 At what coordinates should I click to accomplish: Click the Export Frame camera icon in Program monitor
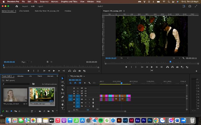(x=177, y=67)
